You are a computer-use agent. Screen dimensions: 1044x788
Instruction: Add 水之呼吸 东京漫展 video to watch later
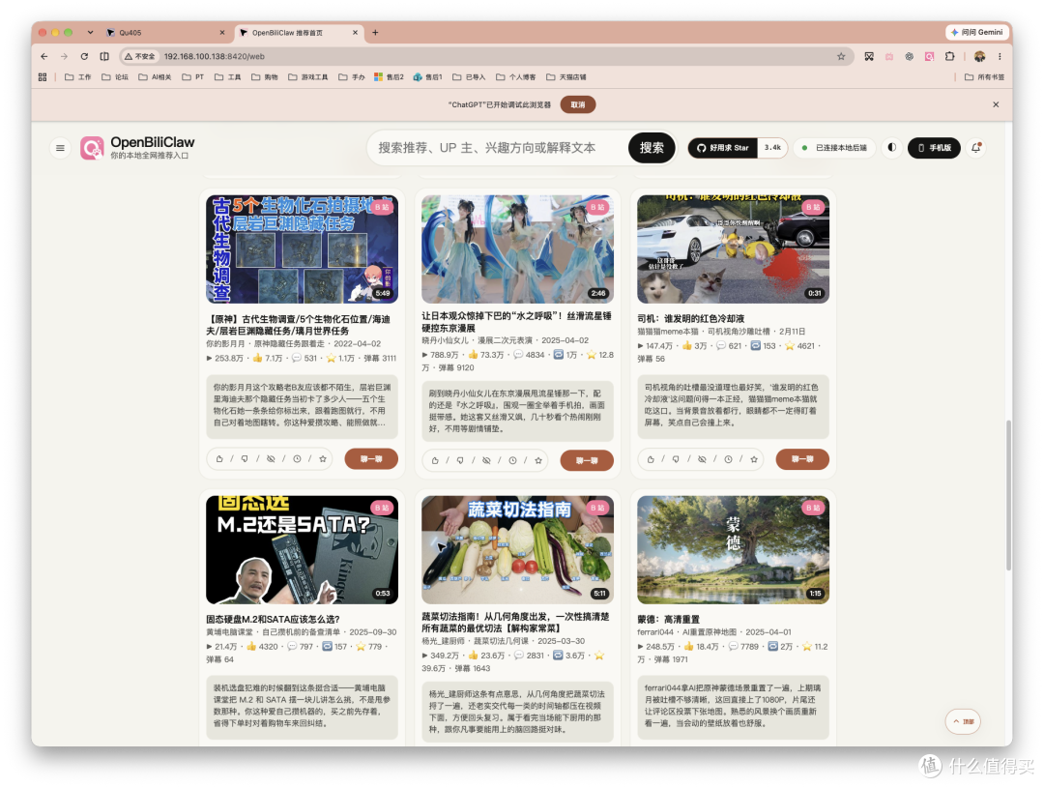[512, 460]
